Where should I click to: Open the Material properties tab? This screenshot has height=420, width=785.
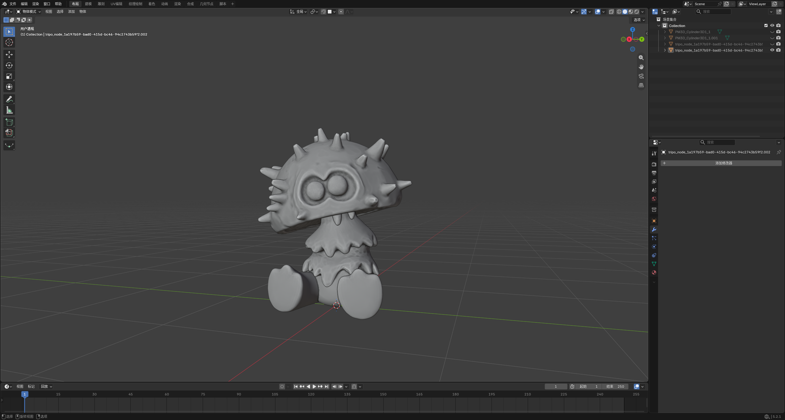pyautogui.click(x=654, y=272)
